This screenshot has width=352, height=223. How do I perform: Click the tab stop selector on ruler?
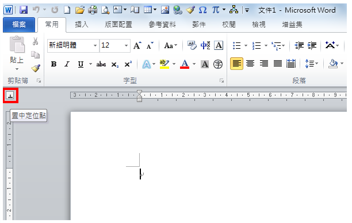(x=10, y=96)
